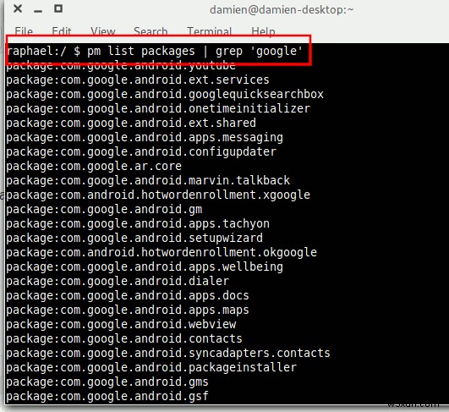
Task: Select the com.google.android.gsf line
Action: 107,397
